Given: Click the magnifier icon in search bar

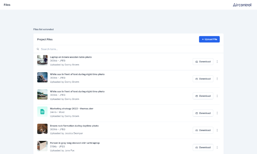Looking at the screenshot, I should coord(38,49).
